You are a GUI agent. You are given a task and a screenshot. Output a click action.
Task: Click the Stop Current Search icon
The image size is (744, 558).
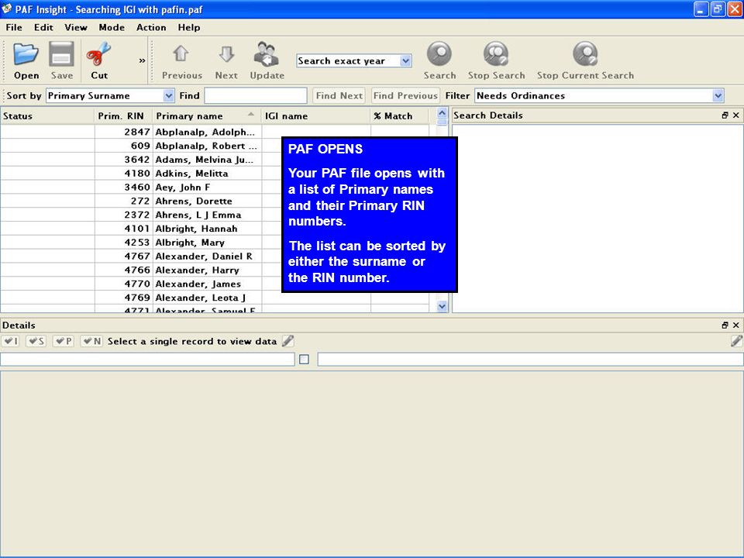pos(585,53)
